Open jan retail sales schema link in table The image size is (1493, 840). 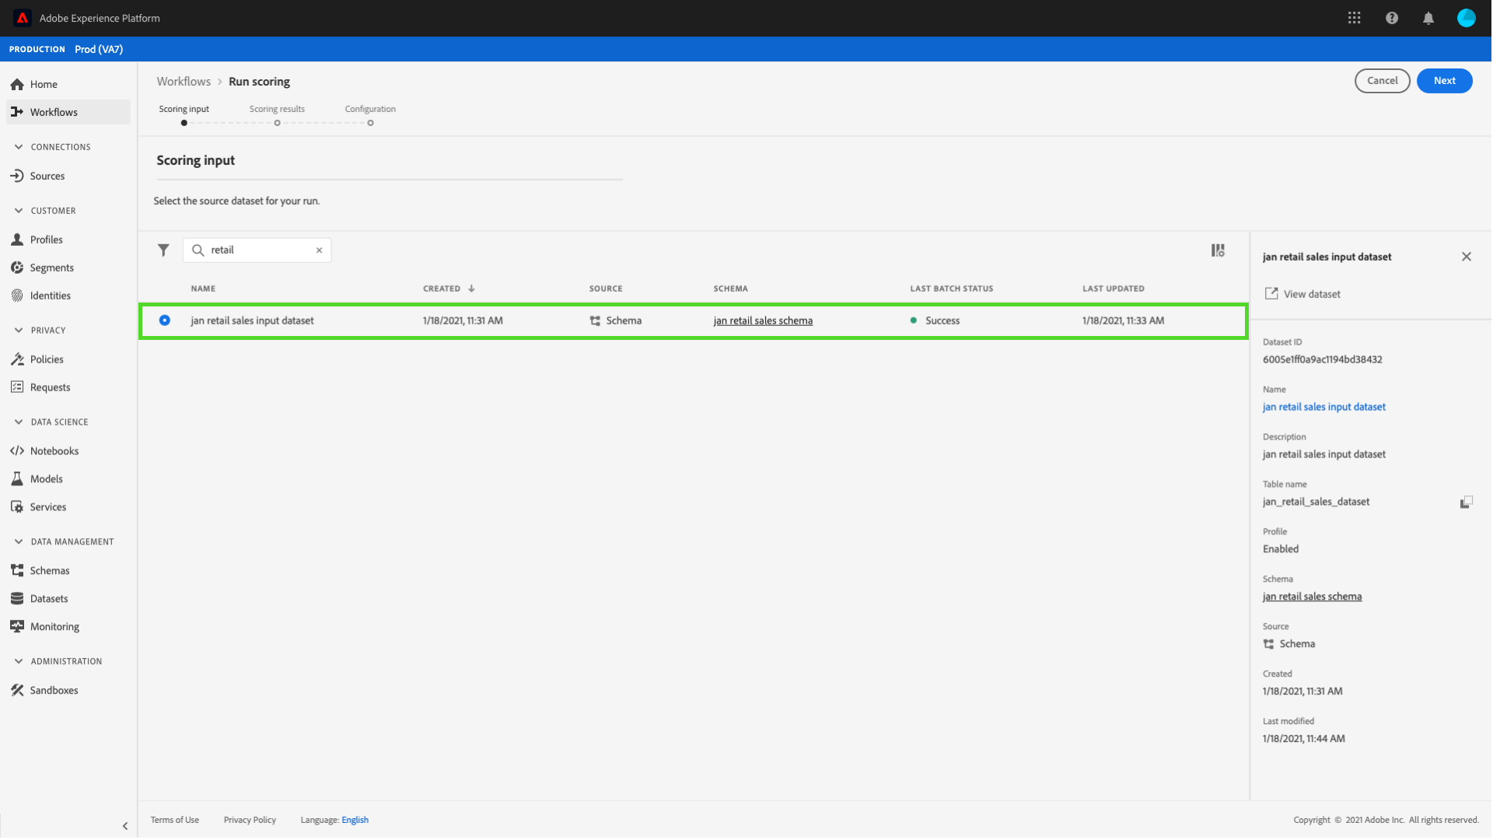point(763,320)
